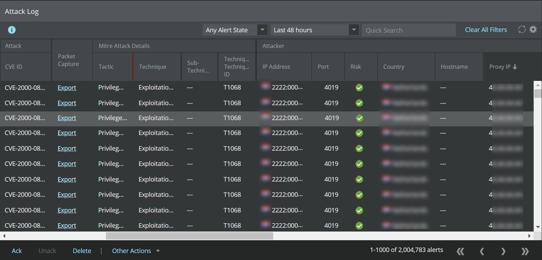Click the Attack Log panel title
Viewport: 542px width, 260px height.
tap(22, 11)
